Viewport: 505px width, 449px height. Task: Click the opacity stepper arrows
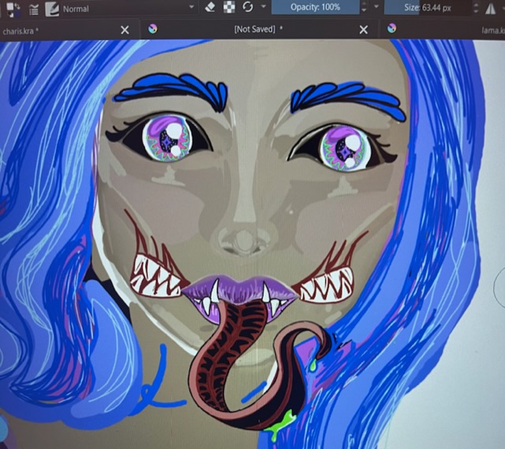[364, 7]
